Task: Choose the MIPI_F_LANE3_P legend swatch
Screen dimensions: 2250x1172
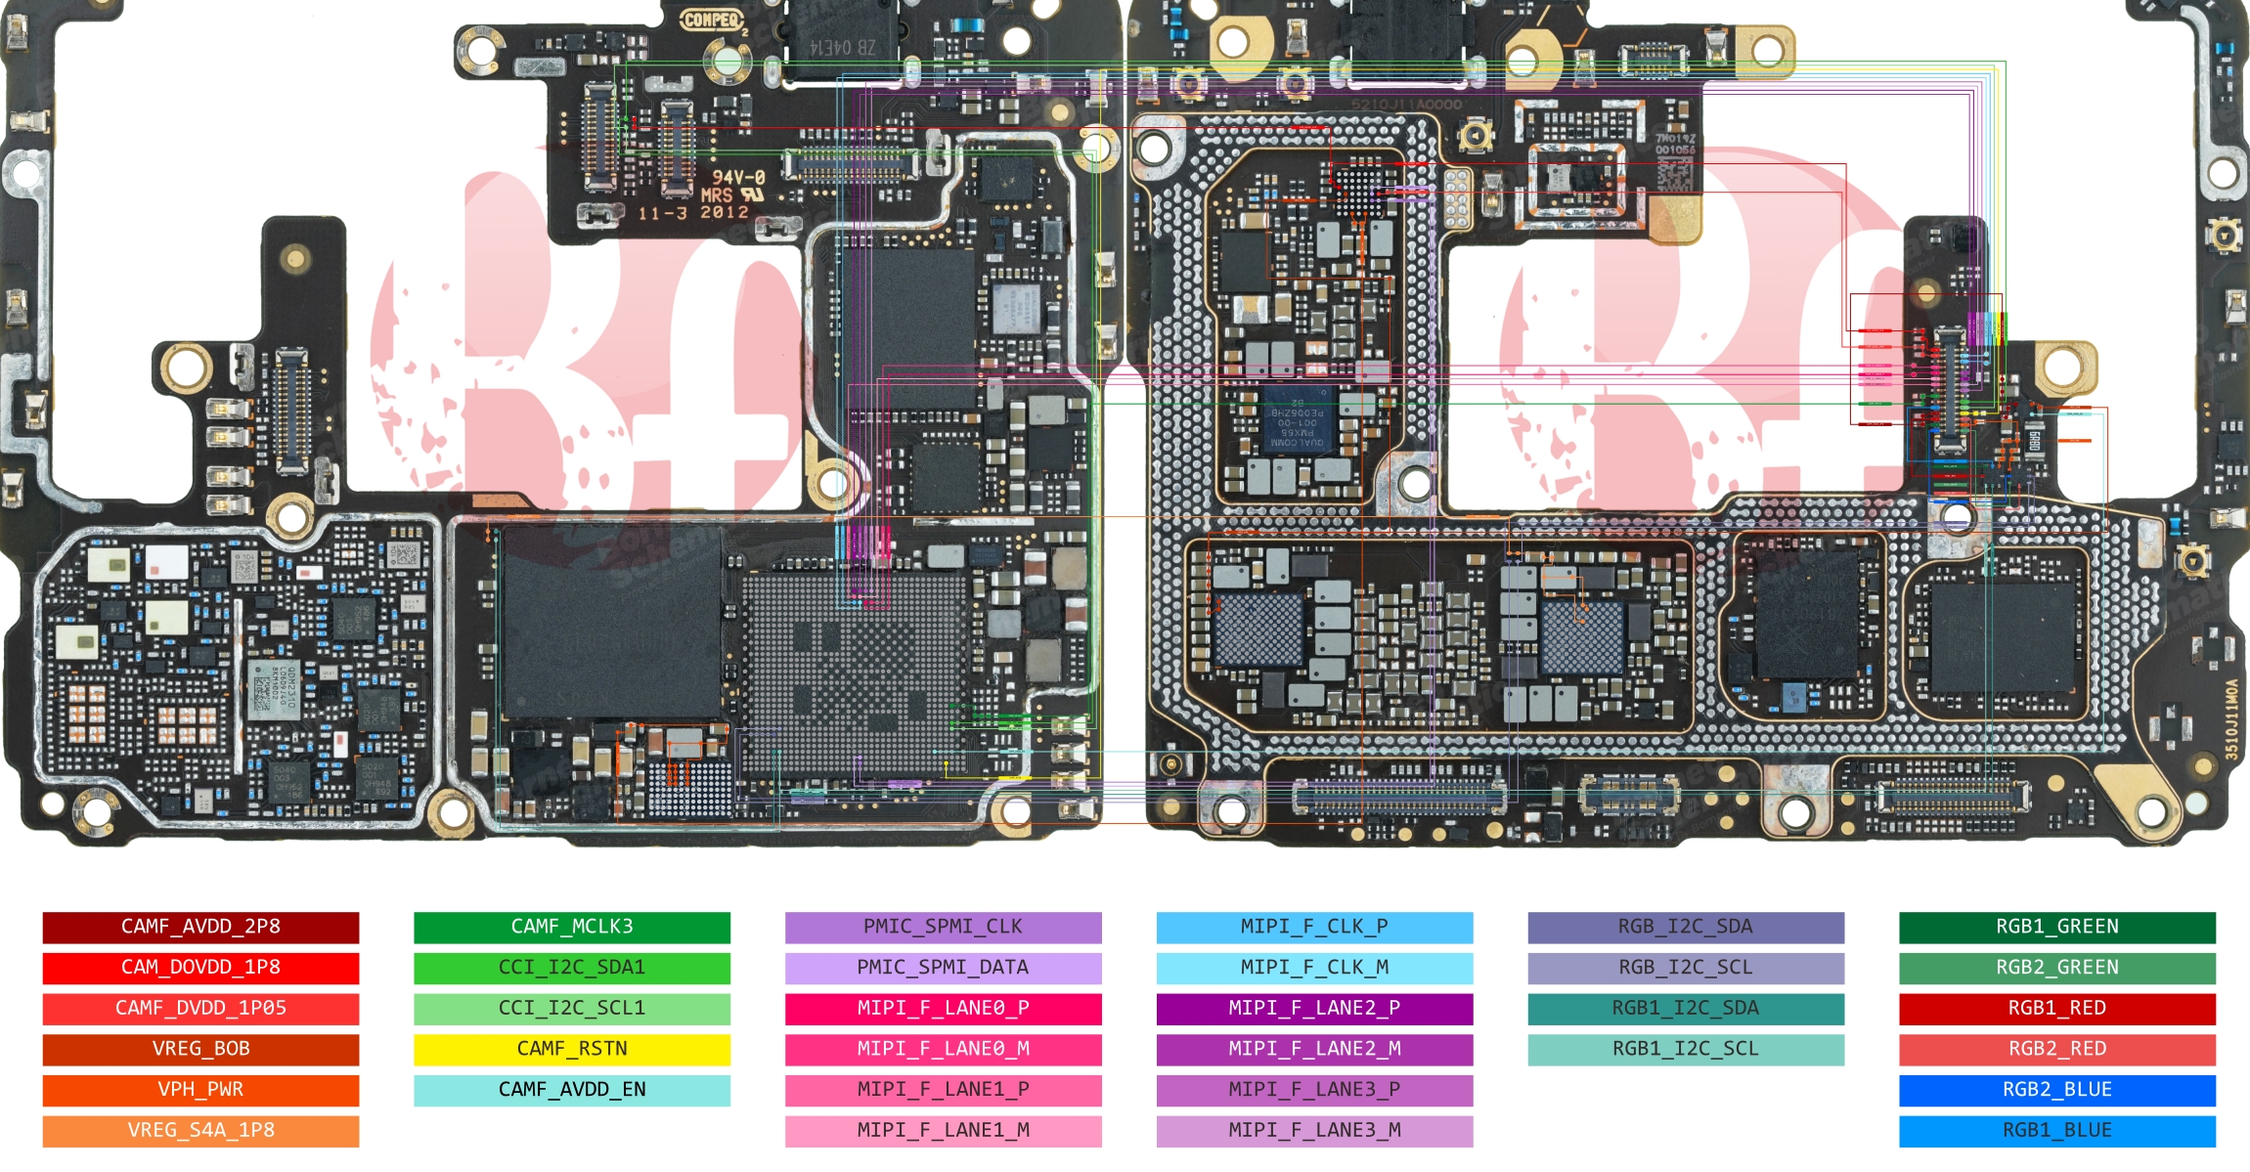Action: point(1315,1090)
